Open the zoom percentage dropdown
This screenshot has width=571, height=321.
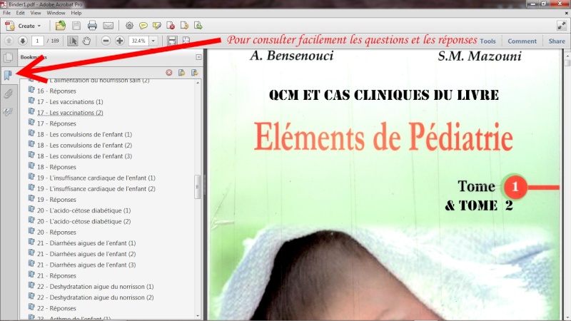click(x=152, y=41)
